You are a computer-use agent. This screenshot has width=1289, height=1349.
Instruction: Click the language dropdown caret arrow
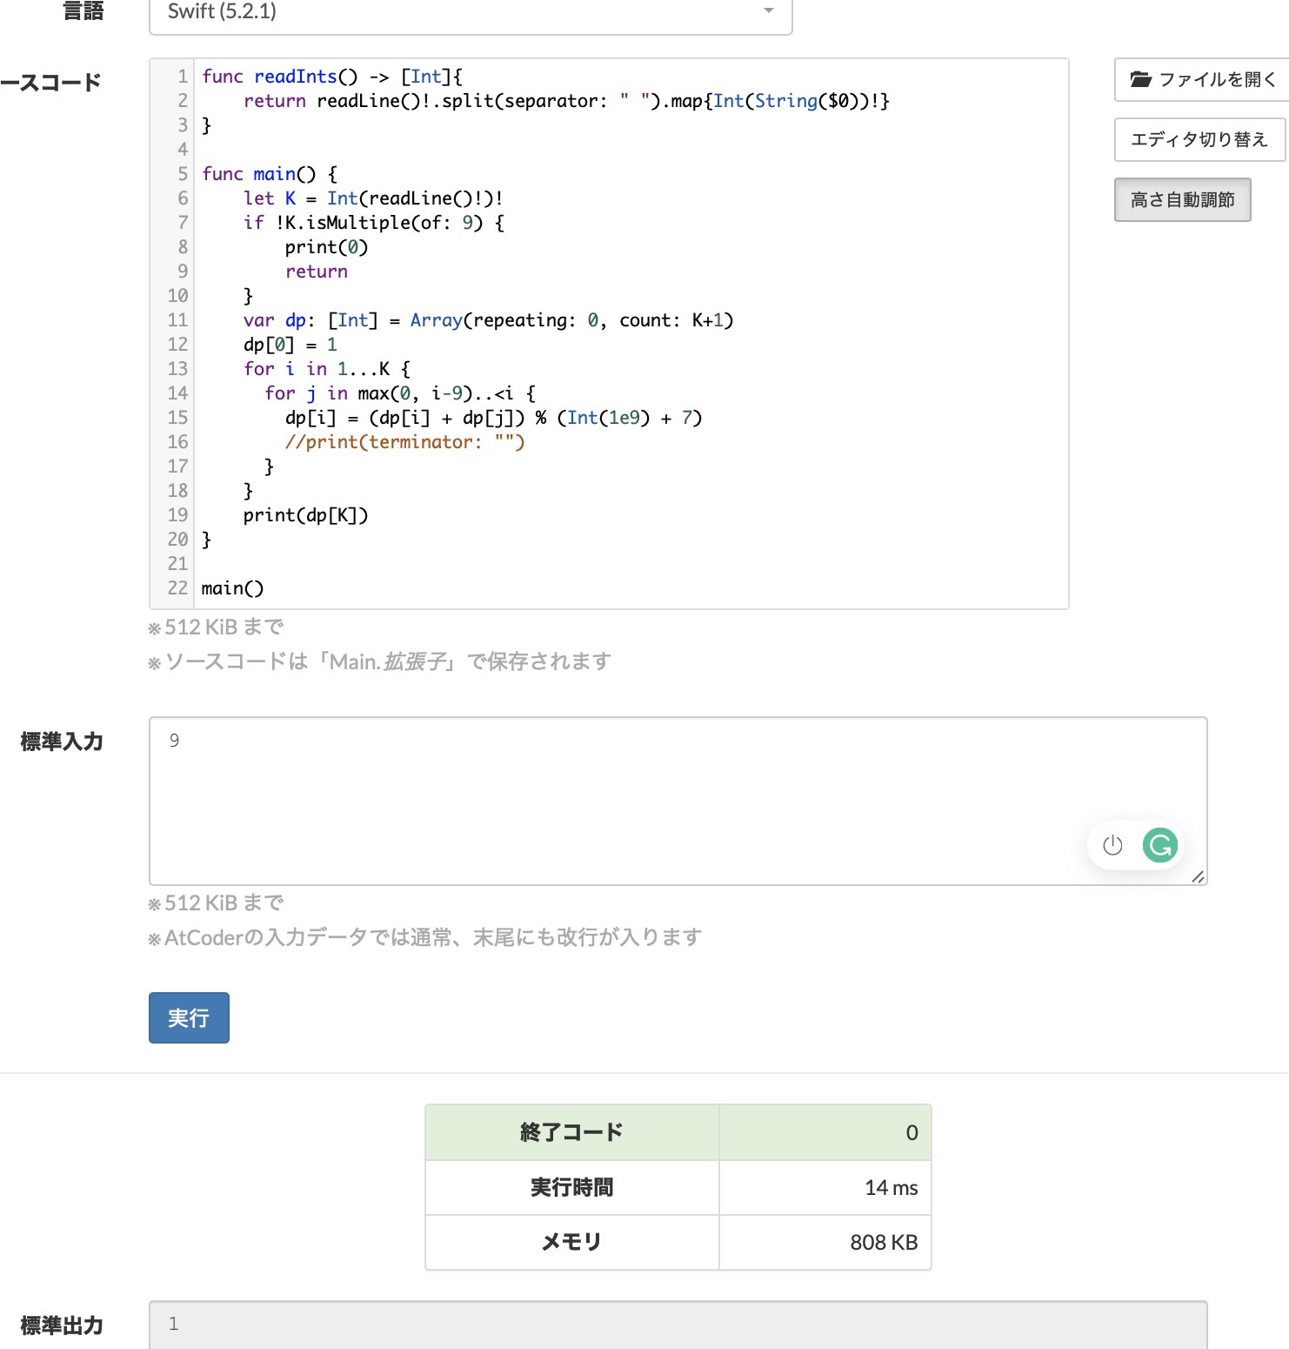click(768, 11)
